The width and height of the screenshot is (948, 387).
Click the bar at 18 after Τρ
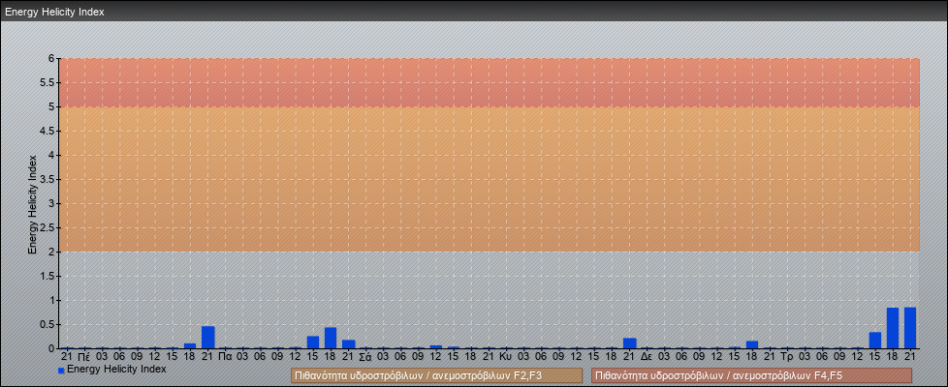(893, 328)
